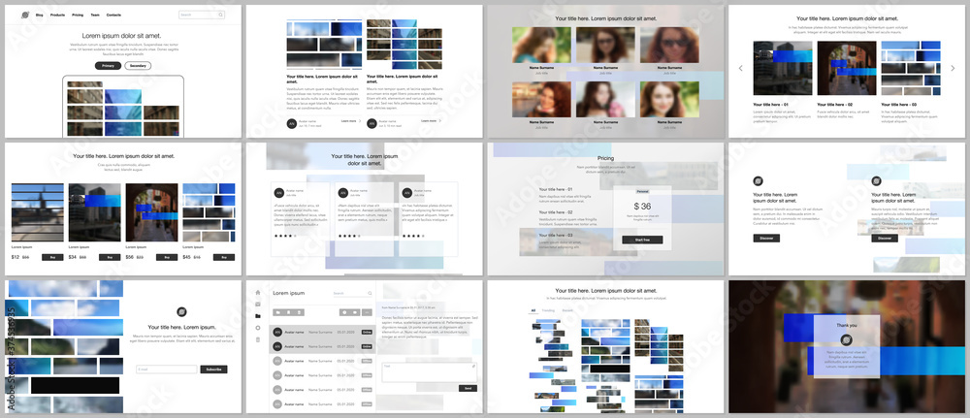Open Home in the mail app sidebar
This screenshot has width=970, height=418.
pos(258,293)
